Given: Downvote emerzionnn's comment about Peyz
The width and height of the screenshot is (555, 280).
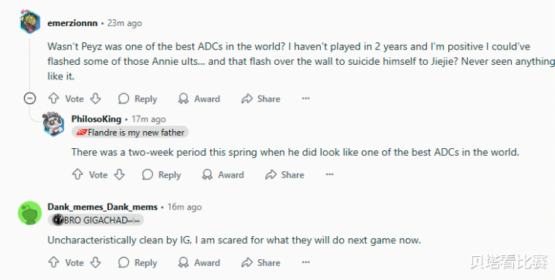Looking at the screenshot, I should point(96,99).
